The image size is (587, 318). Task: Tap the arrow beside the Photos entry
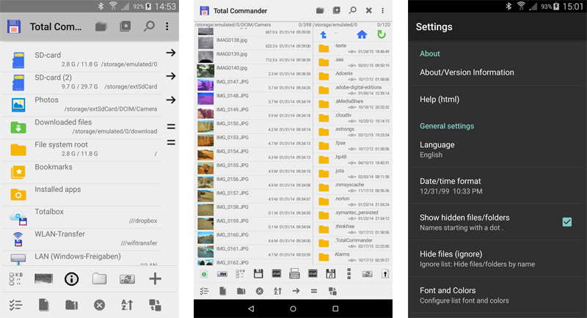coord(171,100)
